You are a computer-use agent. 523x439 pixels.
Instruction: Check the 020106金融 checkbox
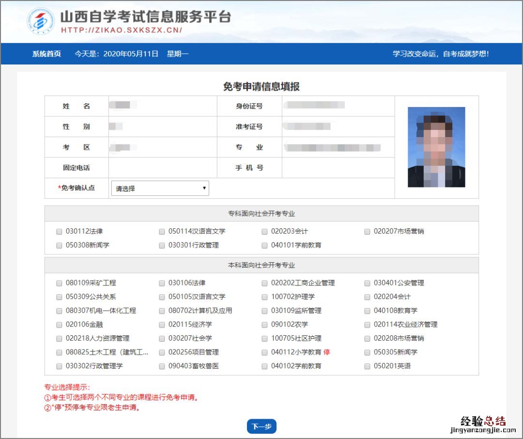(59, 325)
